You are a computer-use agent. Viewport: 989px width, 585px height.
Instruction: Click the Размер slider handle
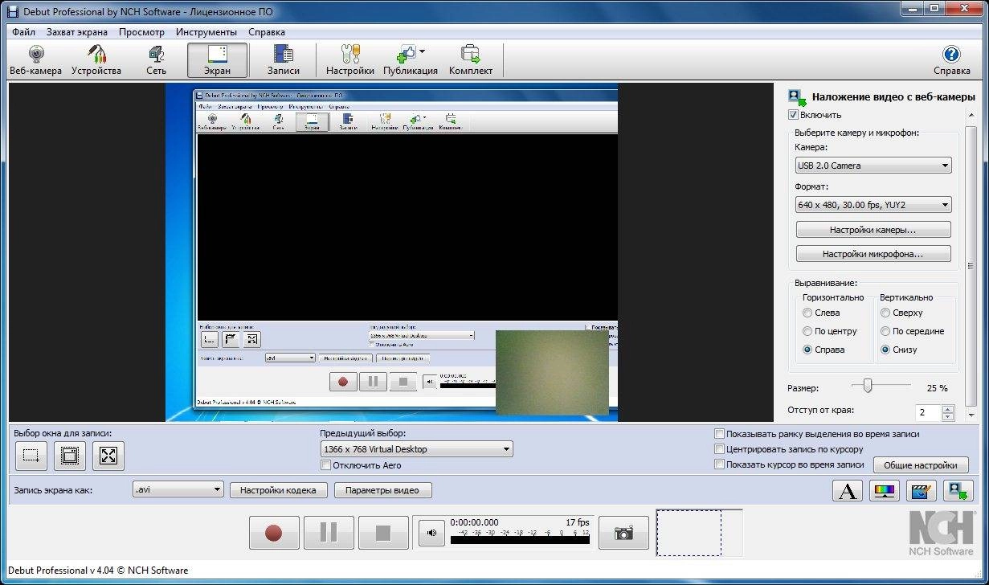(x=868, y=387)
